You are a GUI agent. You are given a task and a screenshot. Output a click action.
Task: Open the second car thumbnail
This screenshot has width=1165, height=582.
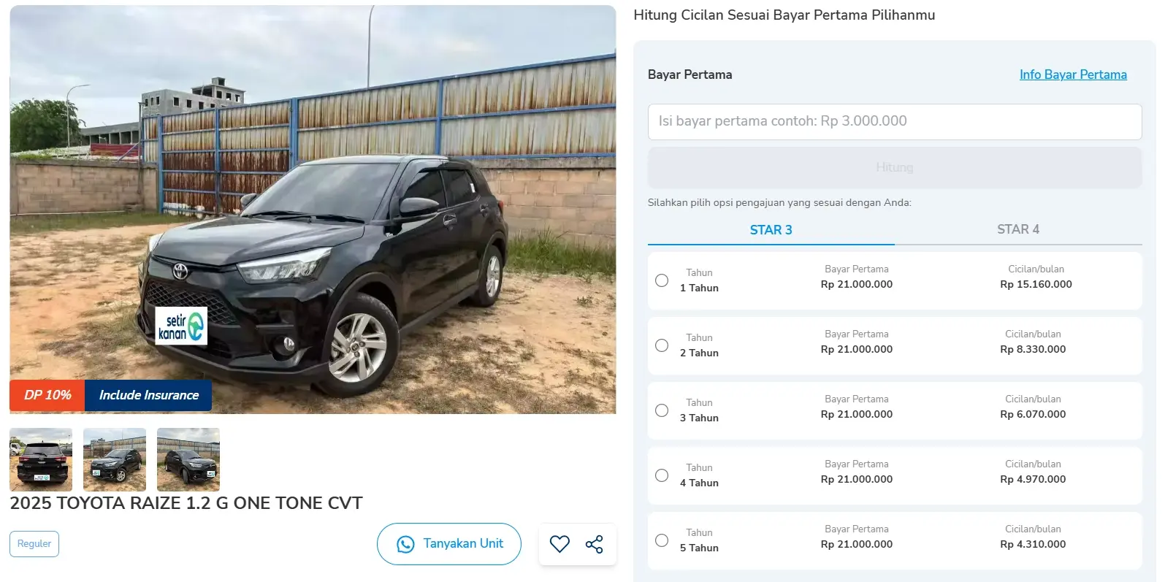coord(115,459)
